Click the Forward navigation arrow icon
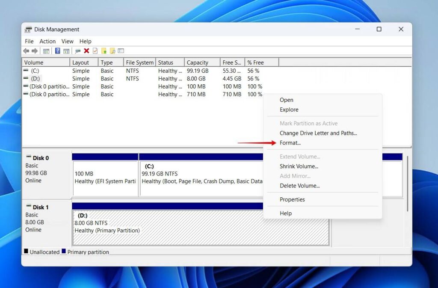 click(35, 51)
